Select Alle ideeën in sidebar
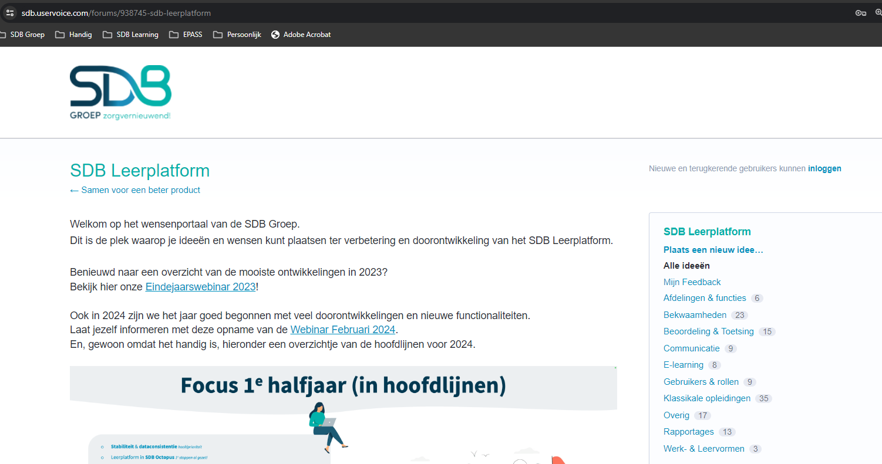 coord(686,266)
